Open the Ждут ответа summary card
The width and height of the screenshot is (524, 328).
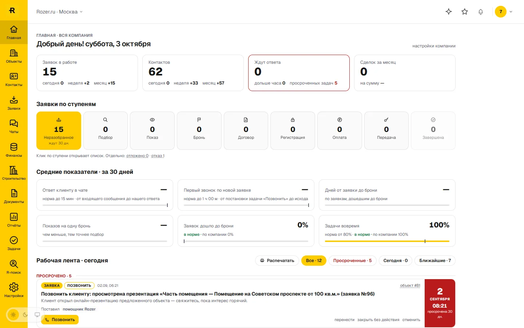coord(299,73)
